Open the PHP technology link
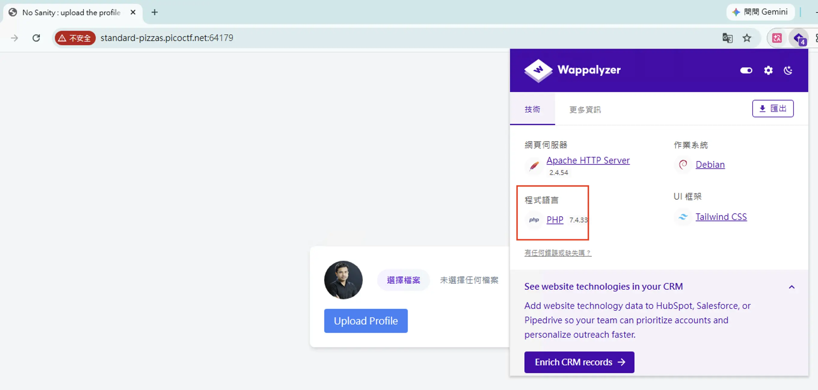Viewport: 818px width, 390px height. (x=555, y=220)
